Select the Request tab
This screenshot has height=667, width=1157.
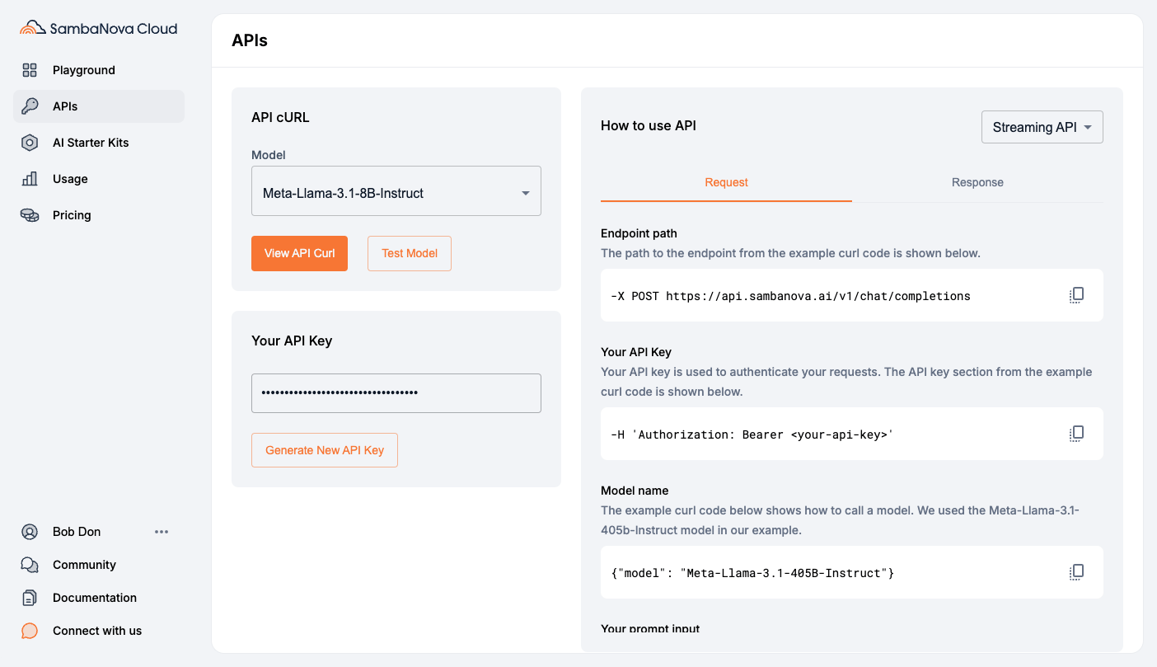(725, 182)
